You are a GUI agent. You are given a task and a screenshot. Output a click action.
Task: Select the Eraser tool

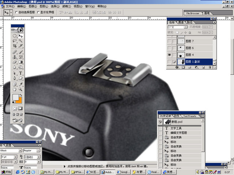pyautogui.click(x=15, y=62)
